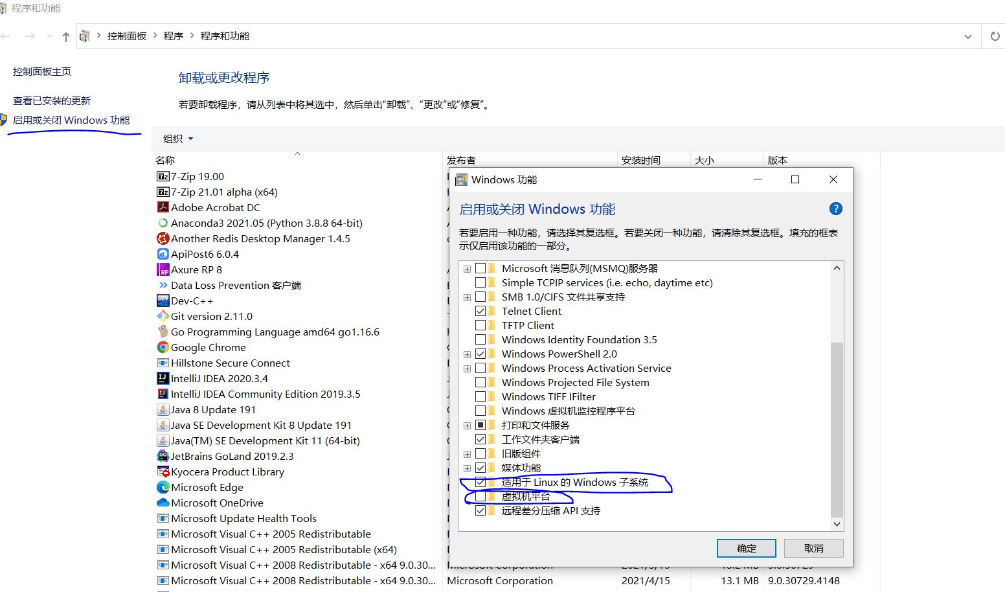Click IntelliJ IDEA Community Edition icon
Viewport: 1005px width, 592px height.
(163, 394)
